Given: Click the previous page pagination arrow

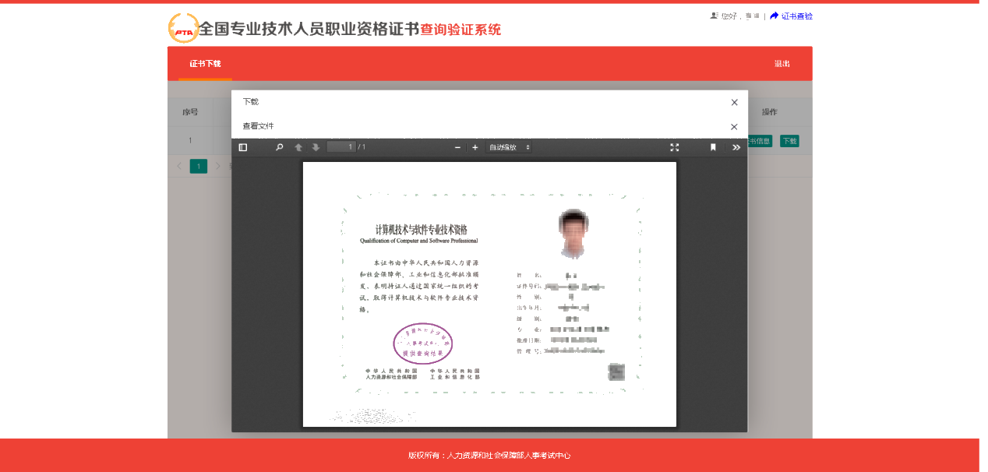Looking at the screenshot, I should click(179, 166).
